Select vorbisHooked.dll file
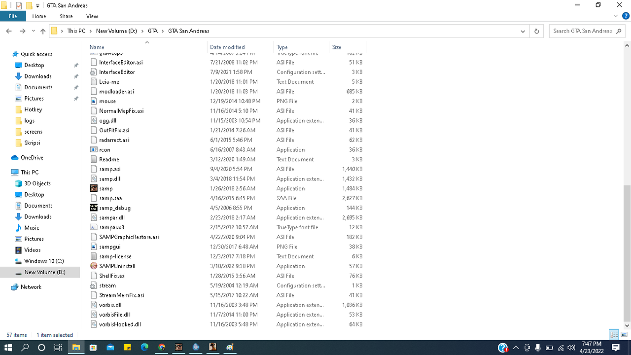Image resolution: width=631 pixels, height=355 pixels. (x=120, y=324)
